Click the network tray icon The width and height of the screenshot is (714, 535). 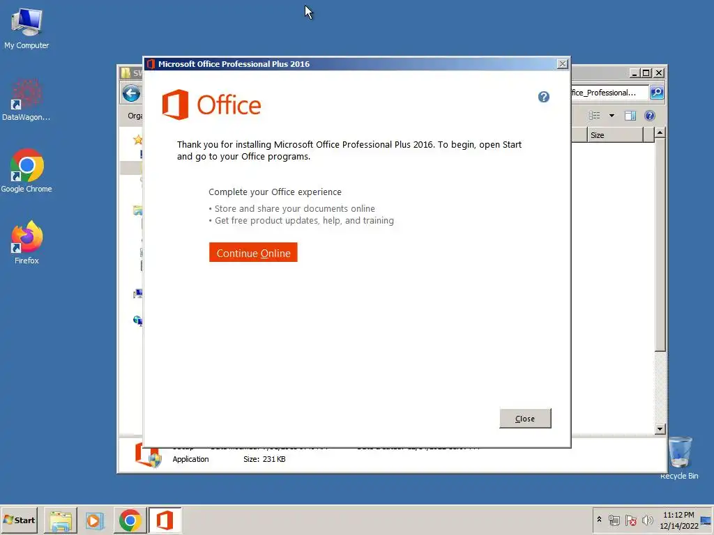pyautogui.click(x=614, y=520)
